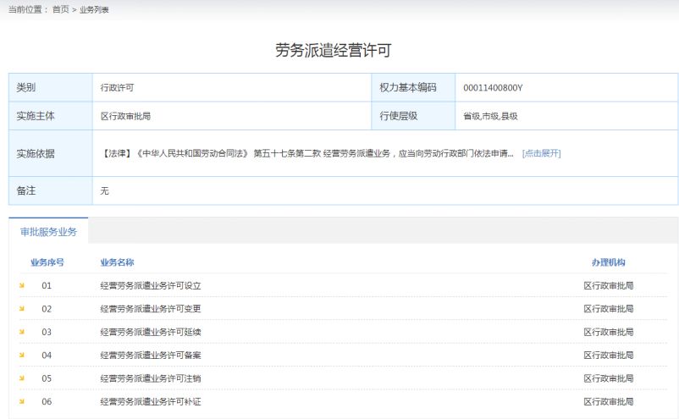Click serial number 01

pos(47,286)
